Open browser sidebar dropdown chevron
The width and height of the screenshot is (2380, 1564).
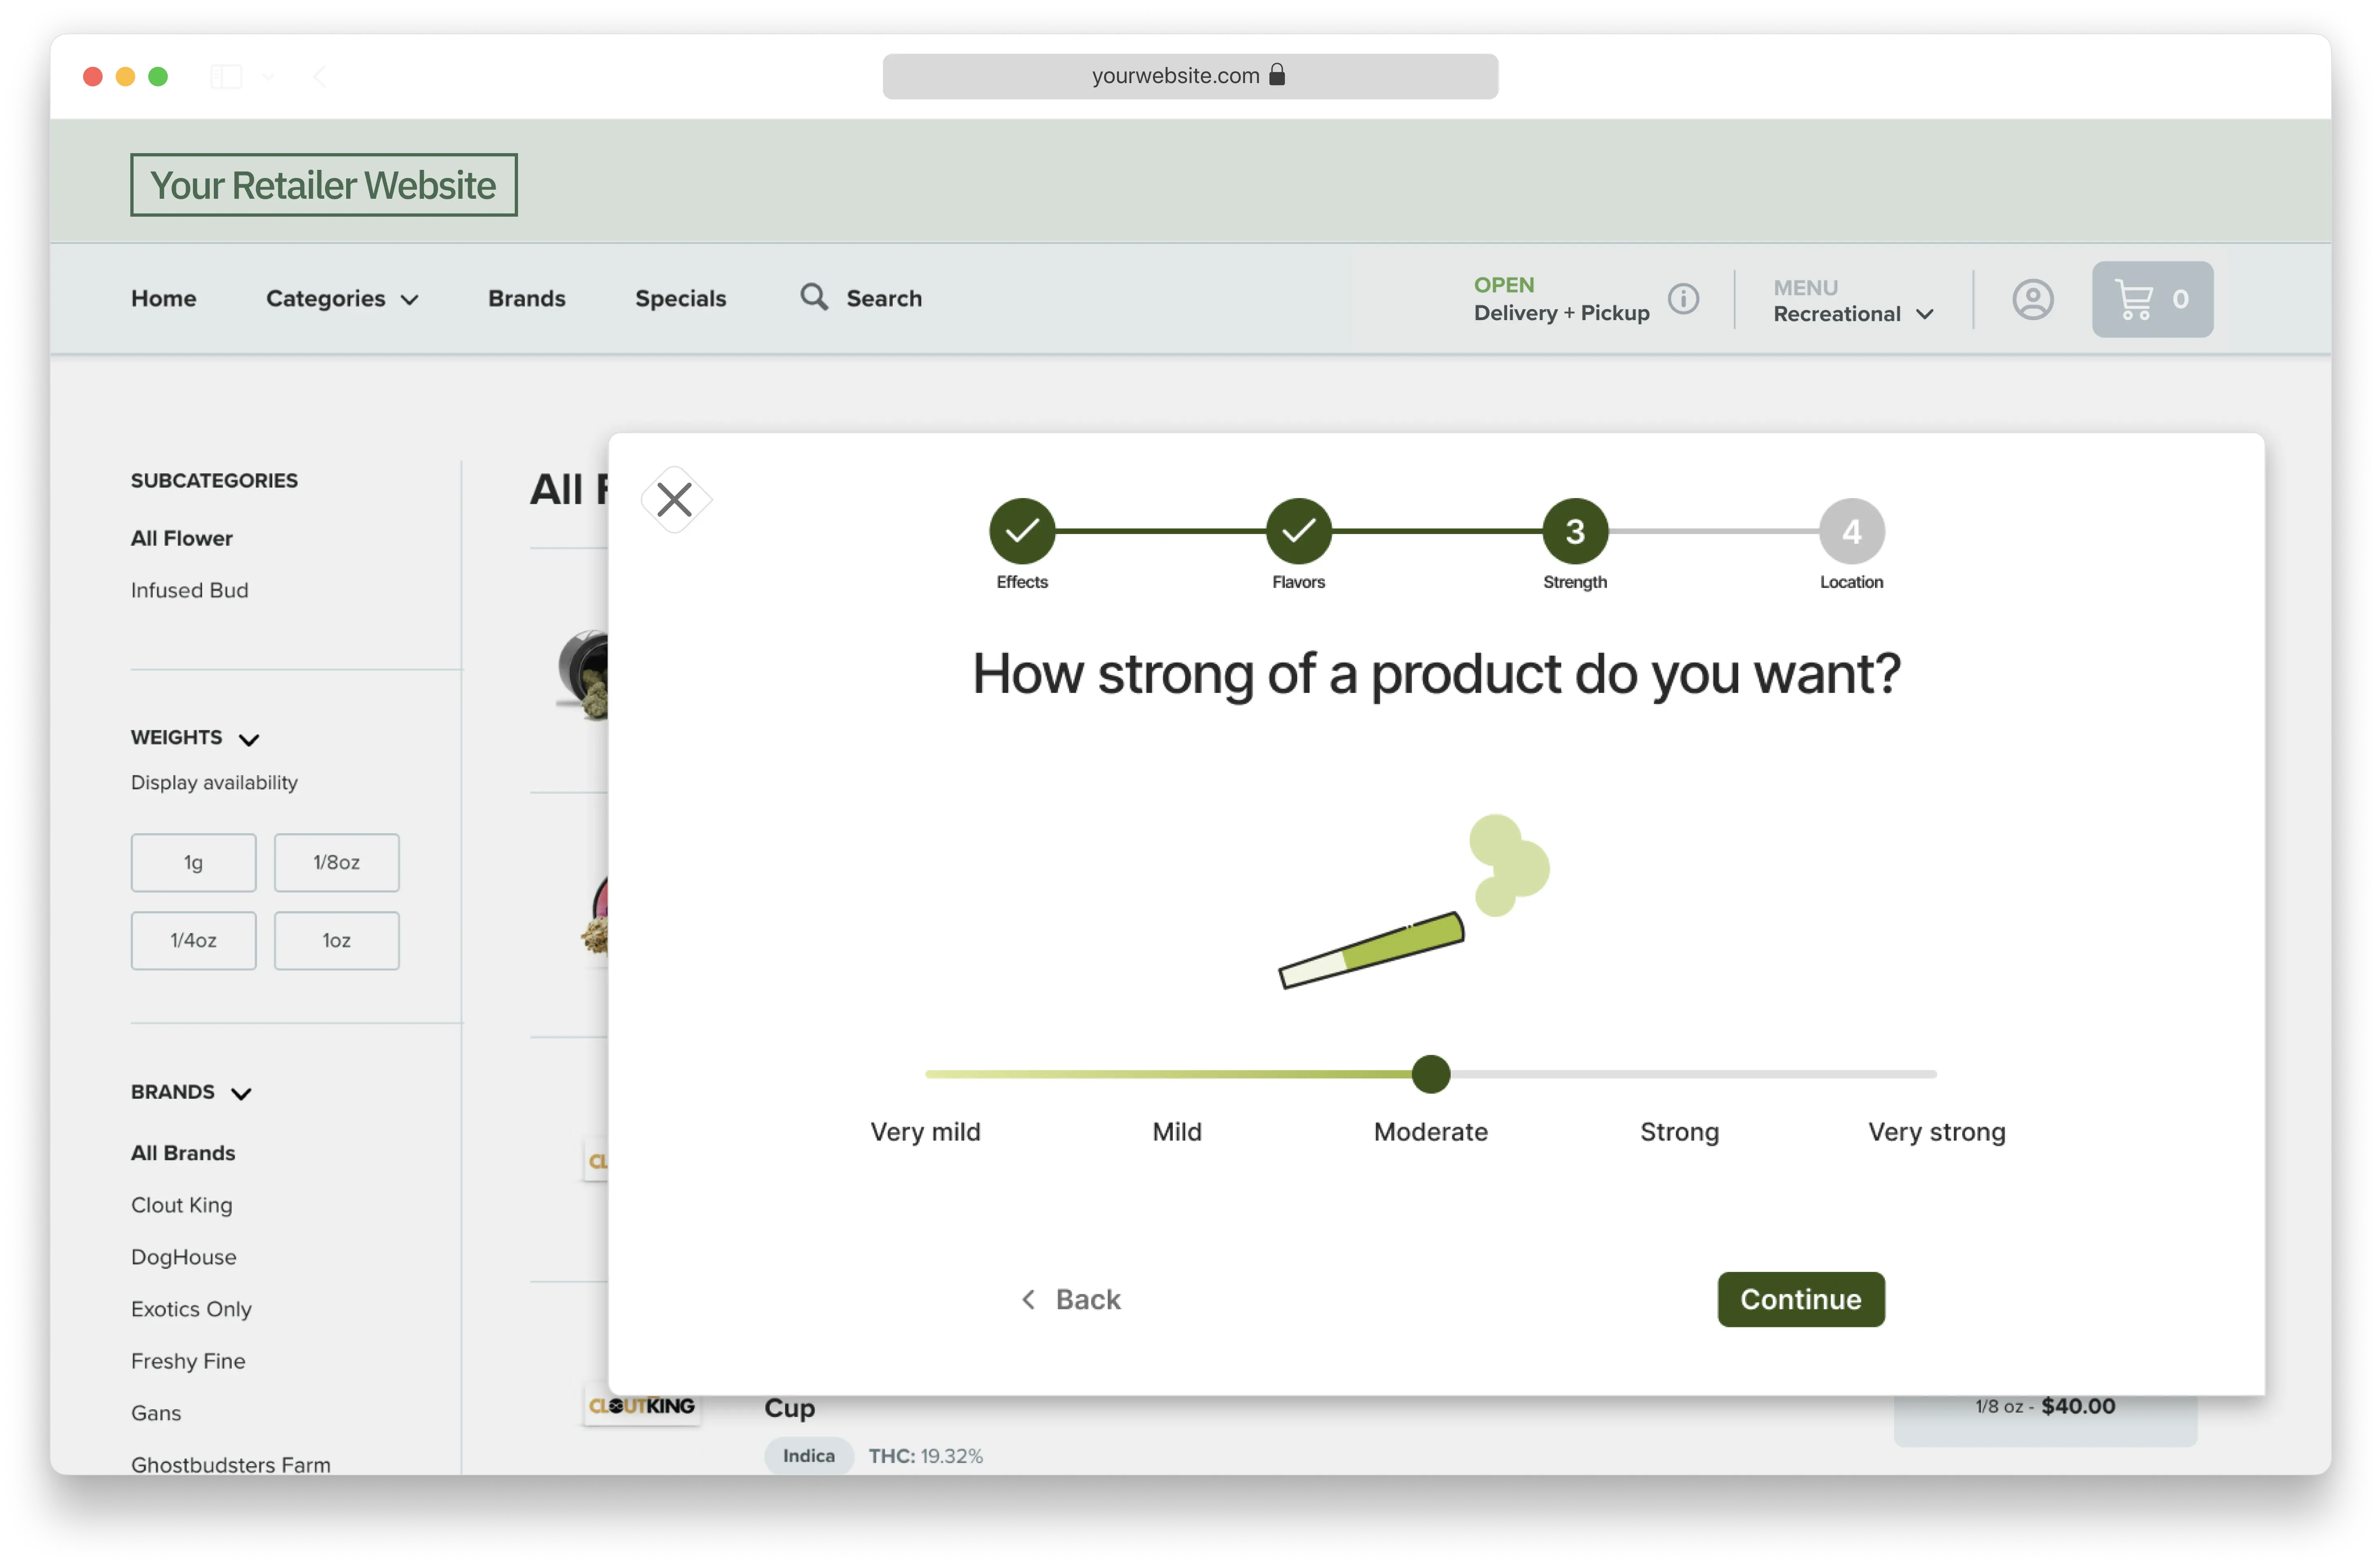pos(268,76)
